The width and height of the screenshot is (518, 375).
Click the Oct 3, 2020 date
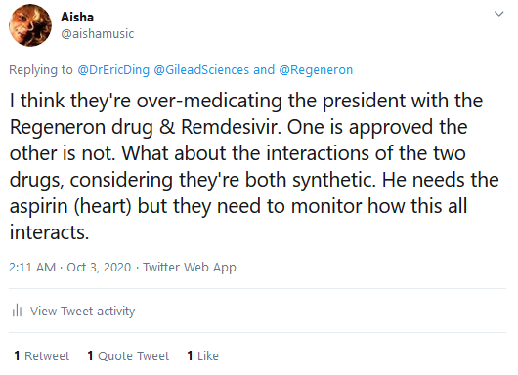(x=99, y=267)
